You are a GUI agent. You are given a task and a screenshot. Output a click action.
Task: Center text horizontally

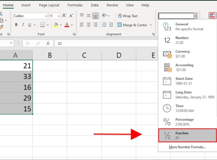(89, 25)
